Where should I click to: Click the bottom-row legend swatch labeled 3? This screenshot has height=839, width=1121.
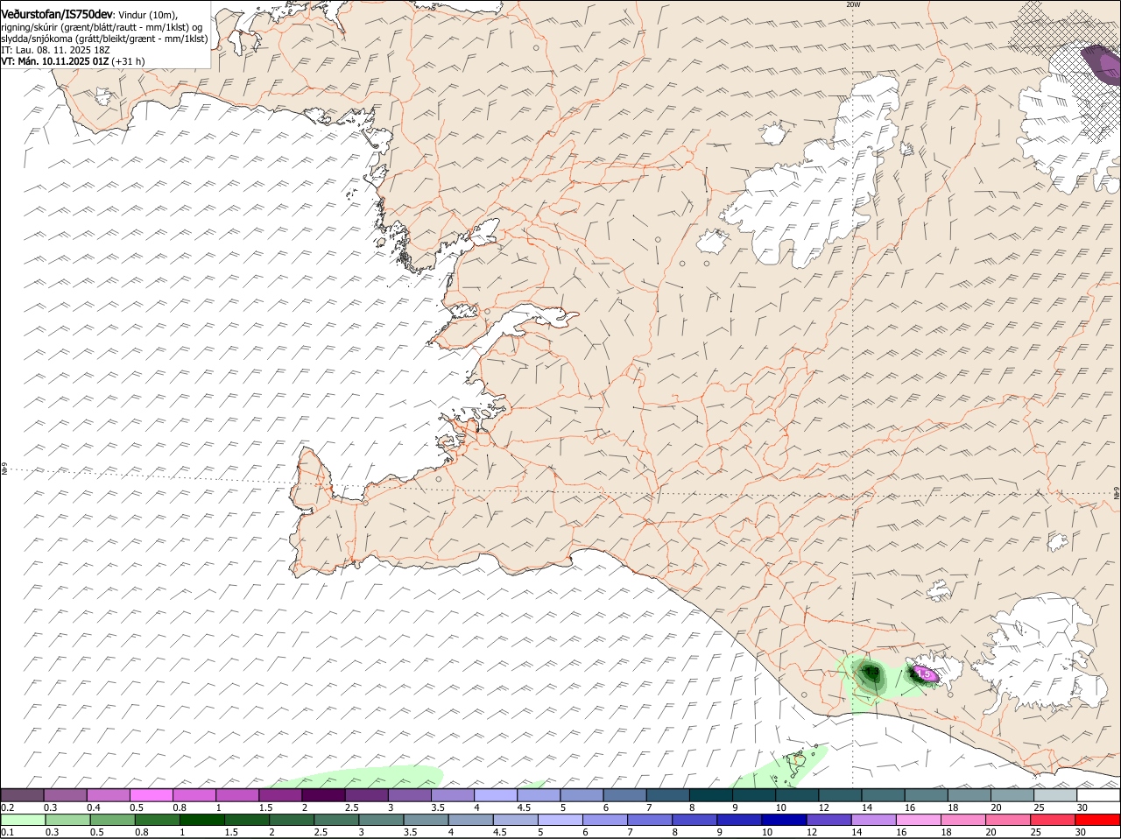coord(381,821)
